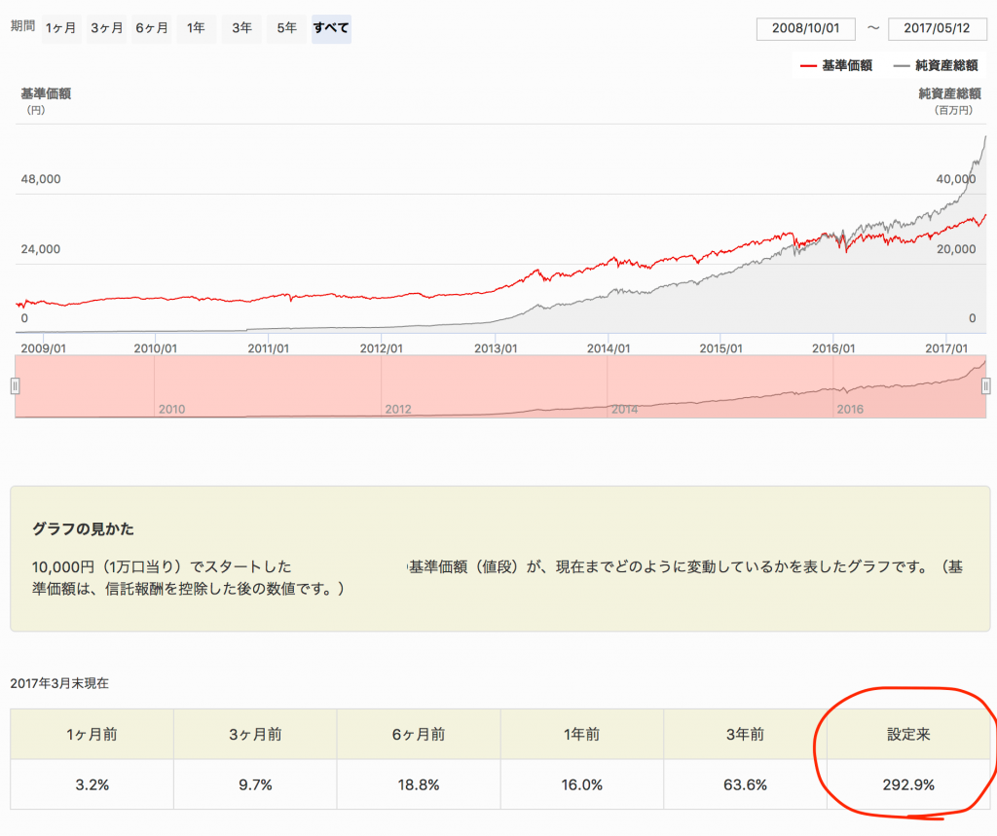Click the 基準価額 left axis title
Screen dimensions: 997x836
pos(46,94)
